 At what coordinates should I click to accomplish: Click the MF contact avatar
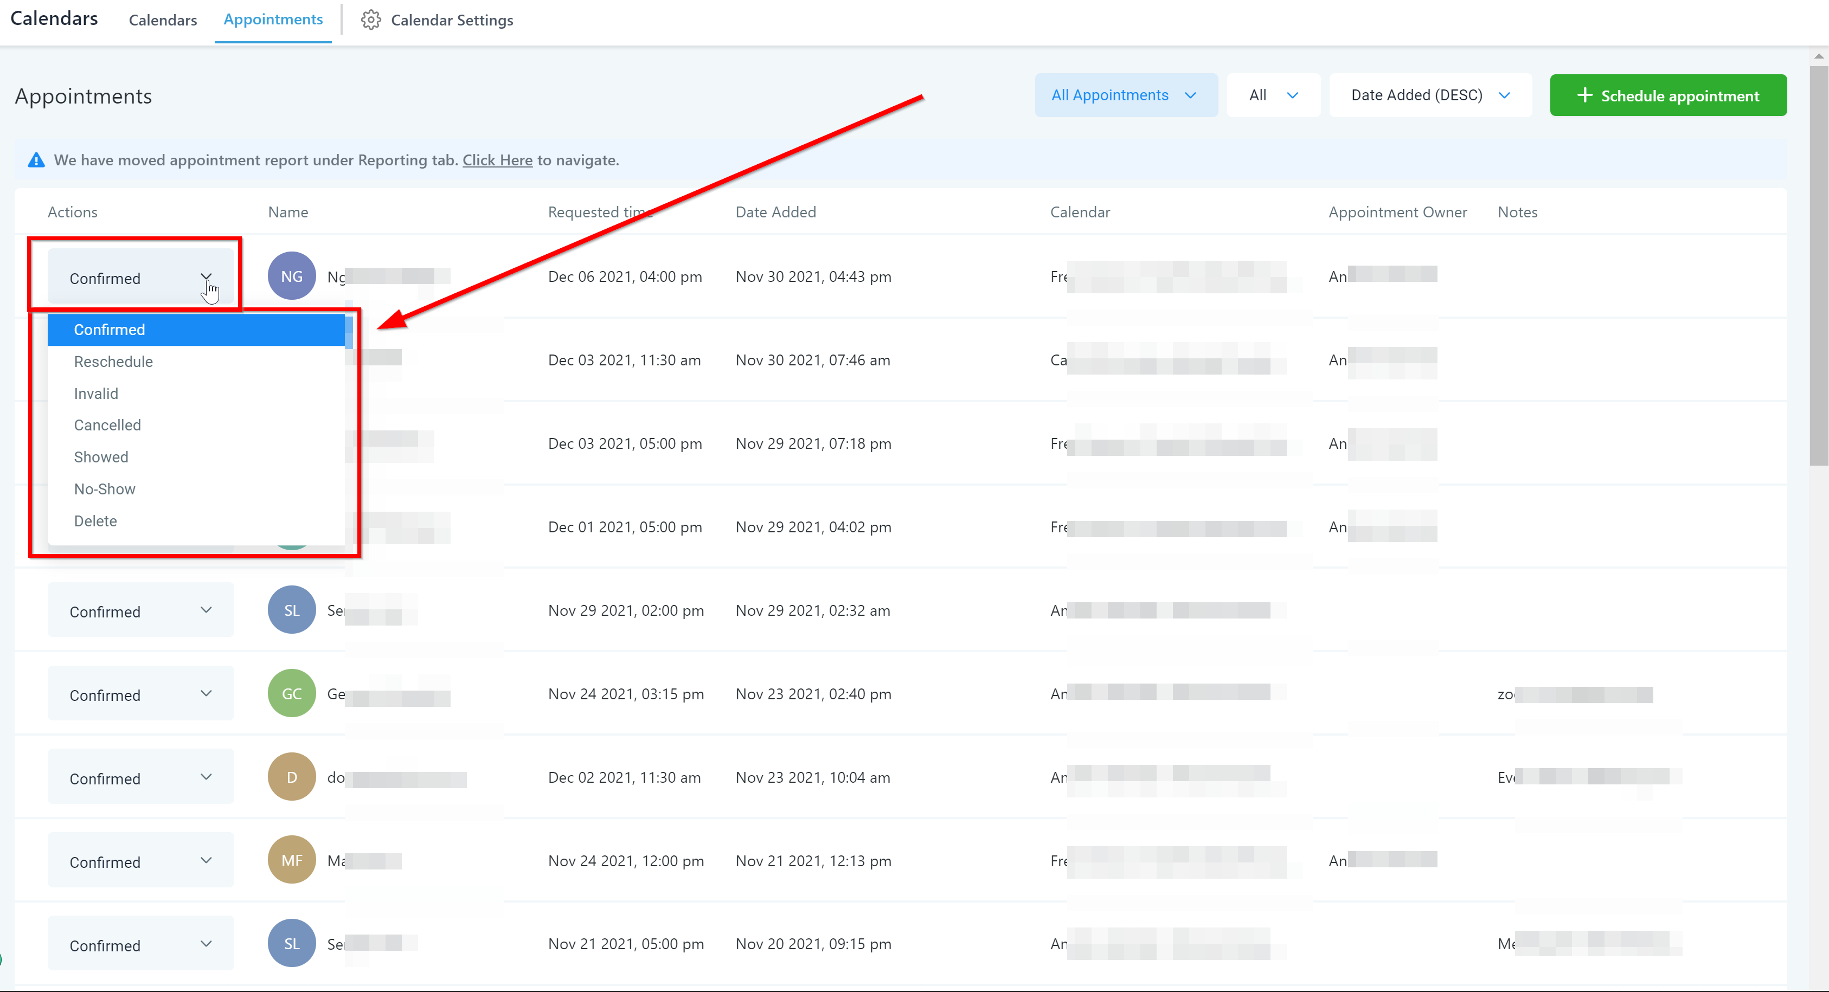pos(291,860)
